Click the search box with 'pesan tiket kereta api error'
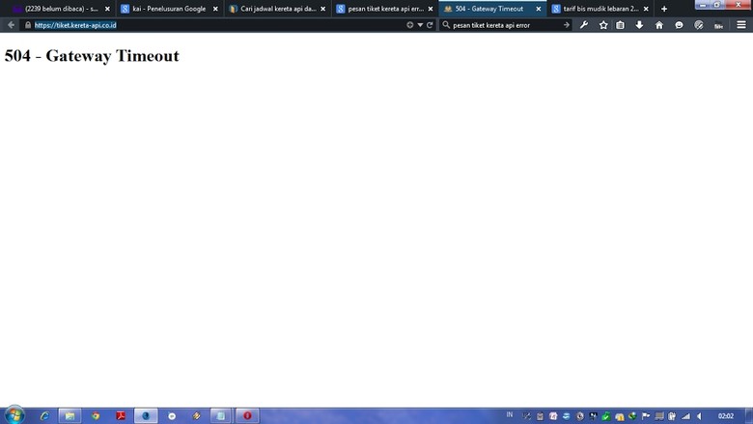753x424 pixels. 502,25
